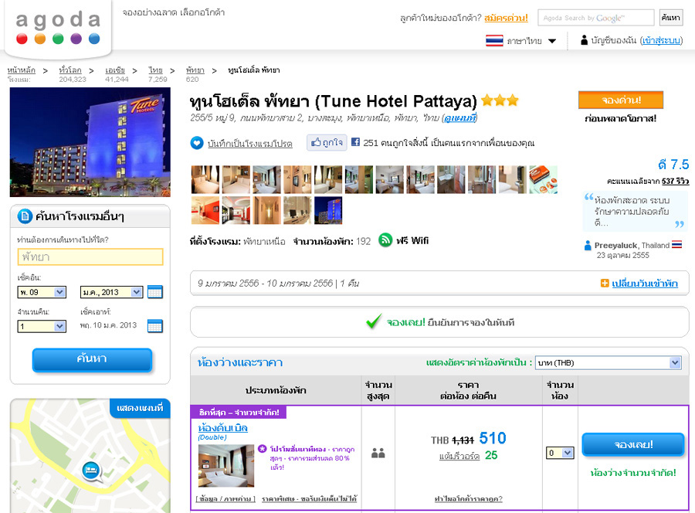Click the green checkmark instant confirmation icon
Viewport: 695px width, 513px height.
pyautogui.click(x=374, y=321)
